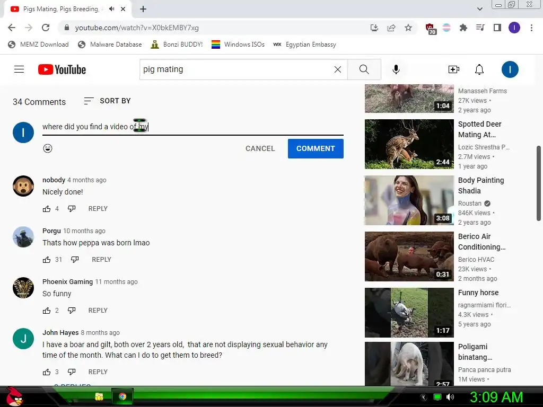Viewport: 543px width, 407px height.
Task: Post the comment with COMMENT button
Action: pos(316,148)
